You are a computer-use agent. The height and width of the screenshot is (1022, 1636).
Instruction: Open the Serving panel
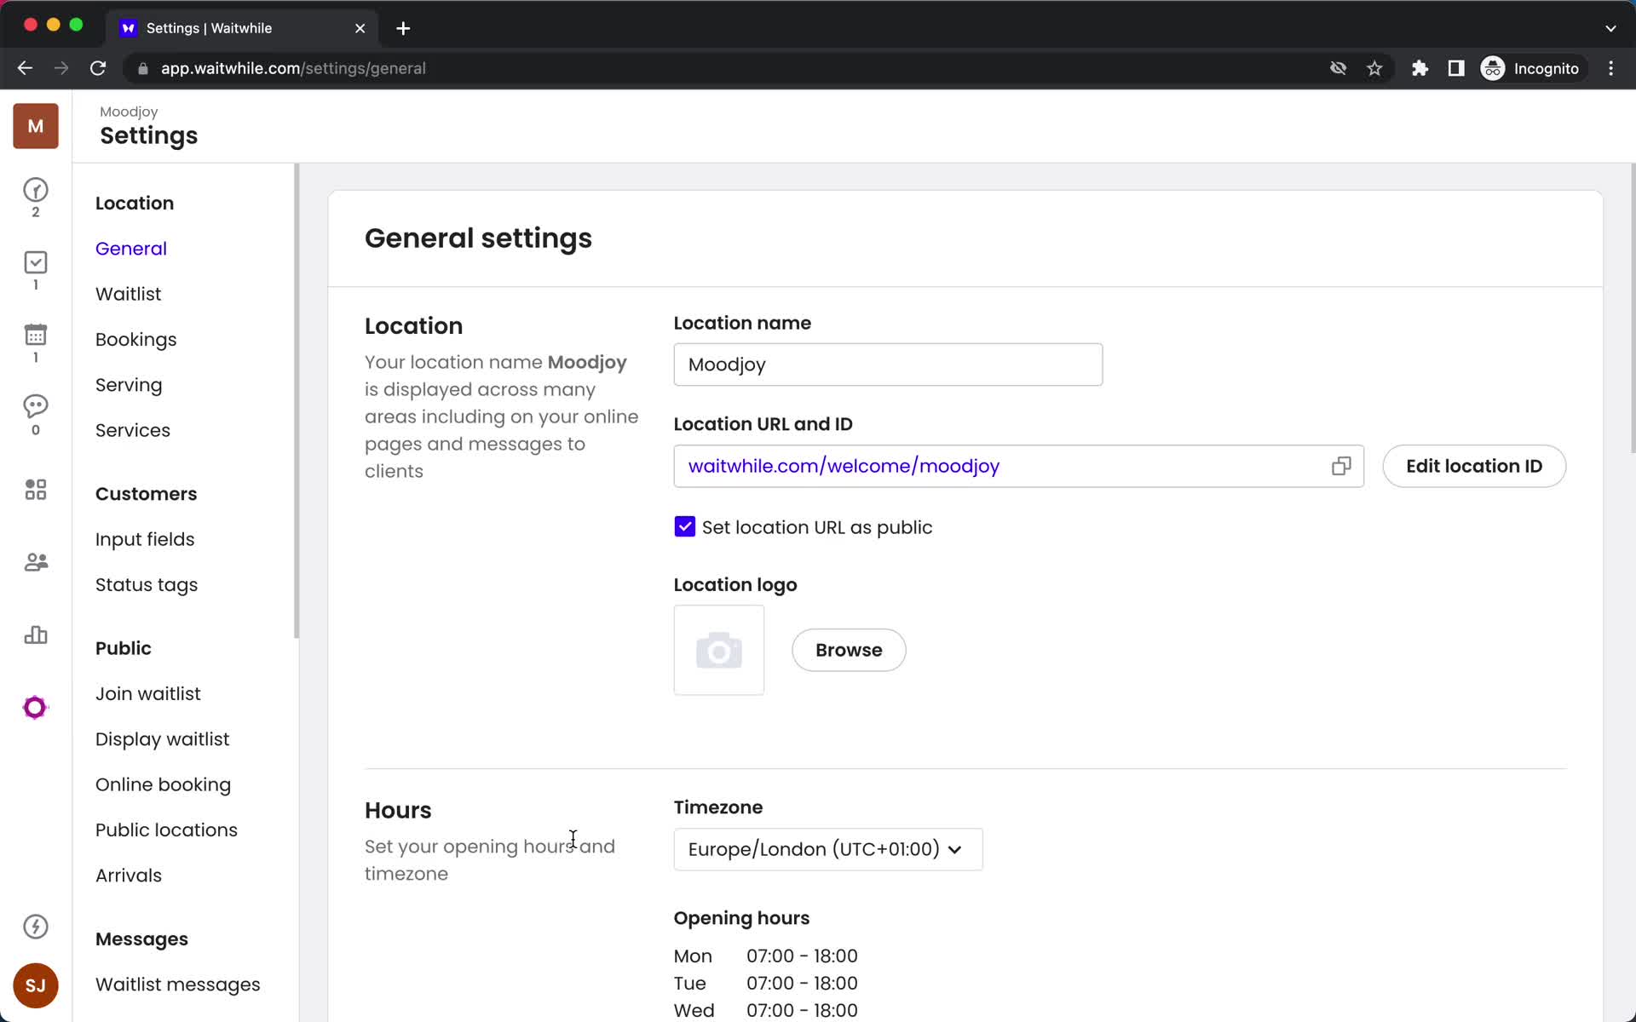click(x=129, y=385)
